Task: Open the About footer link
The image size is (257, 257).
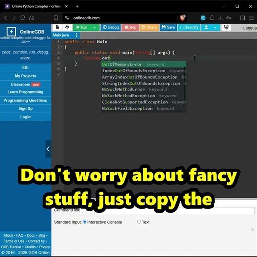Action: coord(8,235)
